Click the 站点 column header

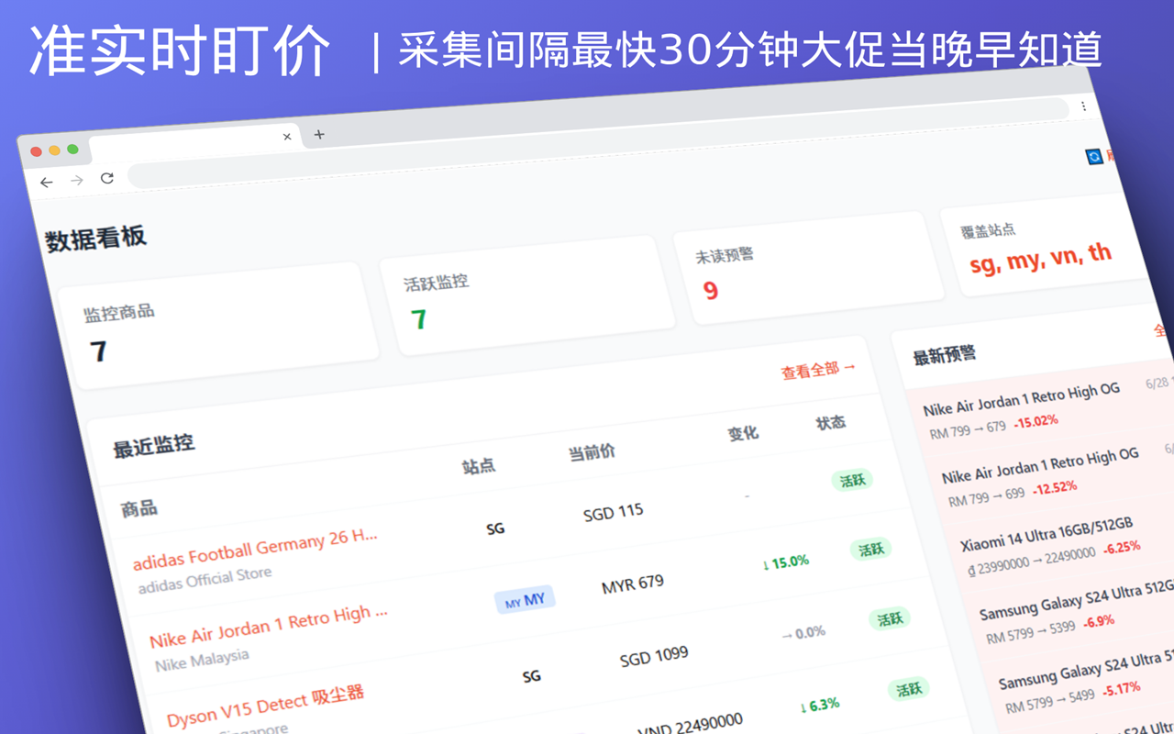(479, 466)
